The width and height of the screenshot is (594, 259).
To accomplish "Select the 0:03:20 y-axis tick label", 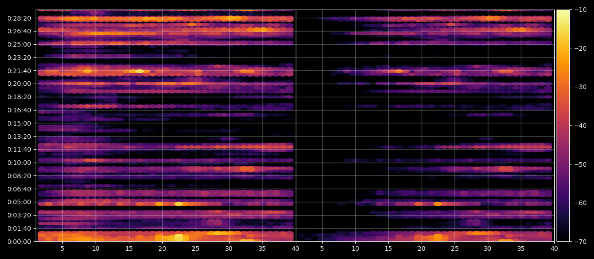I will pyautogui.click(x=19, y=215).
